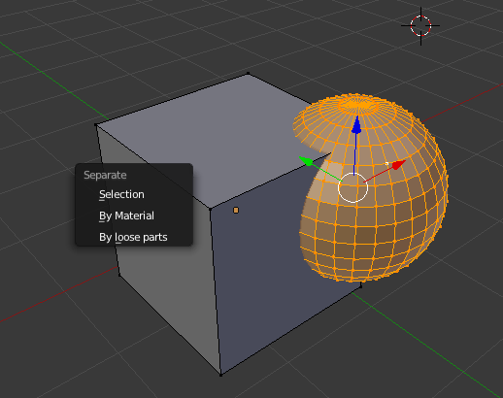Click the orange object origin dot
Viewport: 503px width, 398px height.
point(236,211)
